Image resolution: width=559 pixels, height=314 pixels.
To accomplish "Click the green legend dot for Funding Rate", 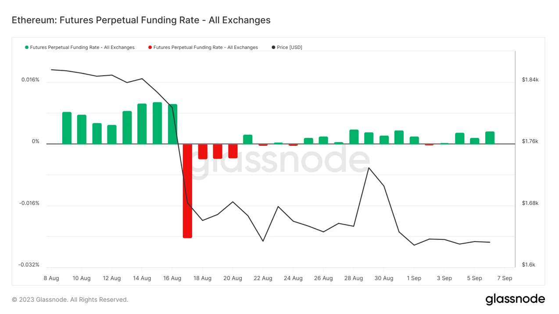I will pyautogui.click(x=27, y=47).
